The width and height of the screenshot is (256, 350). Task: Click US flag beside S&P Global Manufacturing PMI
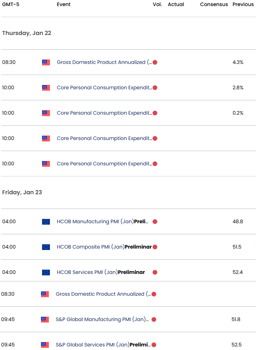click(45, 320)
